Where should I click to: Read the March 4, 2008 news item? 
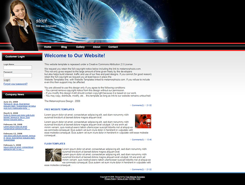point(19,117)
